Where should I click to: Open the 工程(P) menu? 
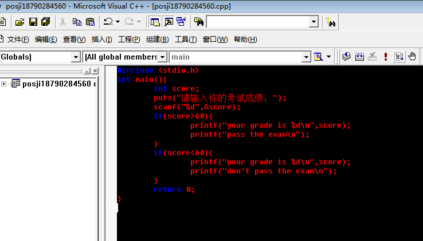point(129,39)
